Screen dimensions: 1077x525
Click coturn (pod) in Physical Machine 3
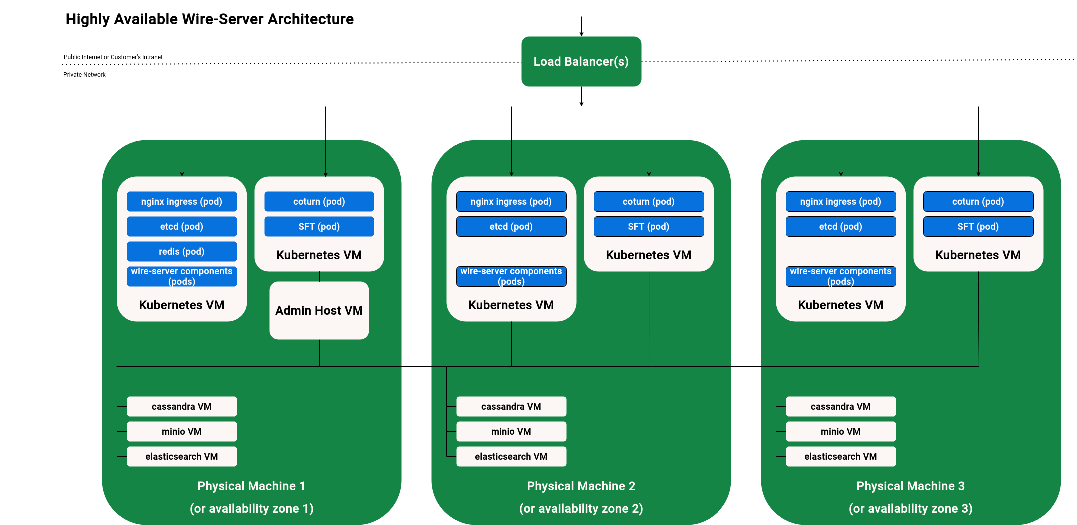click(x=978, y=201)
